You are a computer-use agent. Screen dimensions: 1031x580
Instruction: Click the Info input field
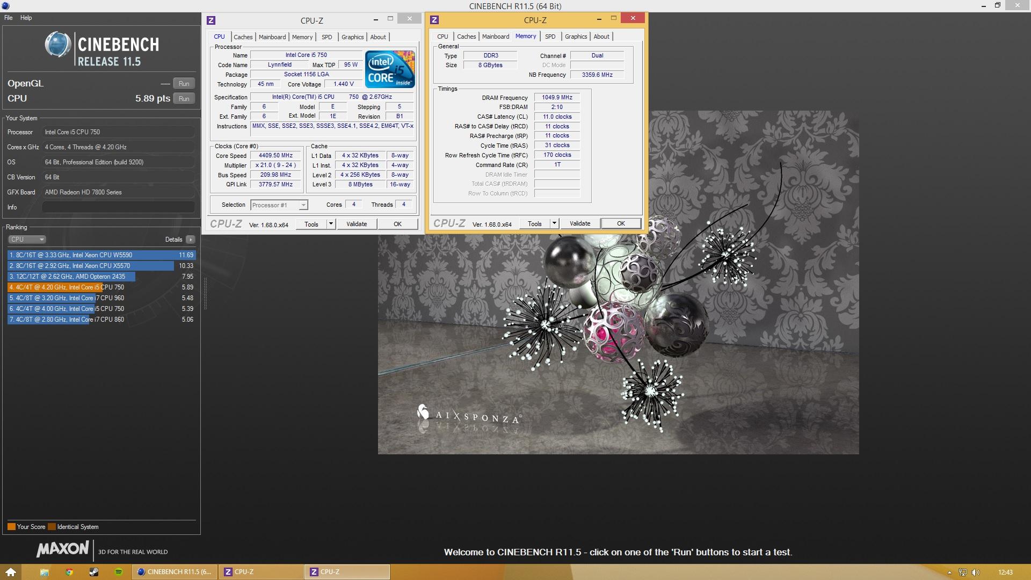(x=119, y=207)
